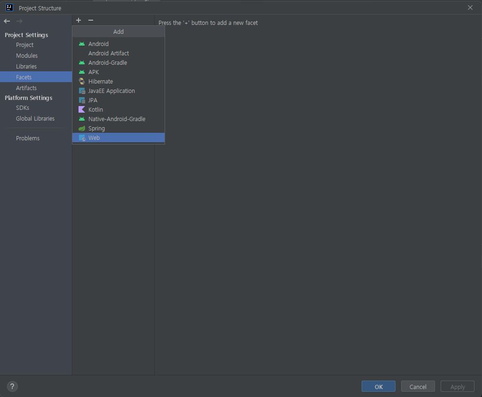Image resolution: width=482 pixels, height=397 pixels.
Task: Select Facets in the sidebar
Action: click(x=36, y=77)
